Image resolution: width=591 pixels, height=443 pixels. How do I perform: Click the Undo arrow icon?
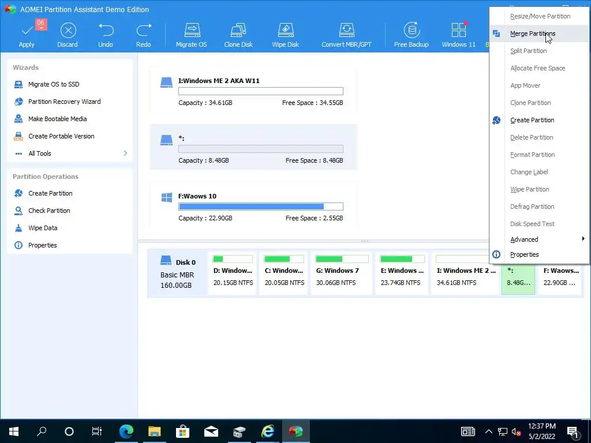106,30
